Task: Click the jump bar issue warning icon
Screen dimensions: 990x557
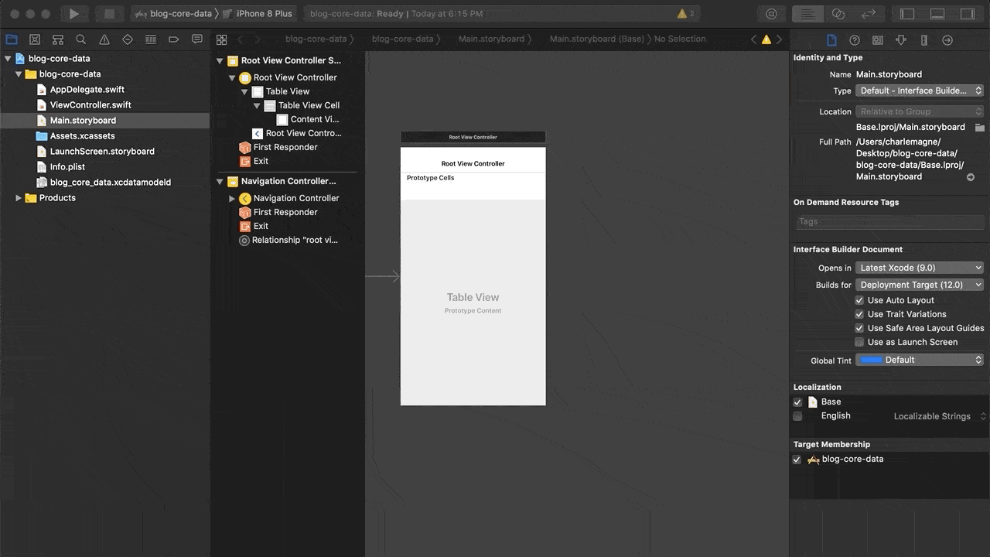Action: click(x=766, y=39)
